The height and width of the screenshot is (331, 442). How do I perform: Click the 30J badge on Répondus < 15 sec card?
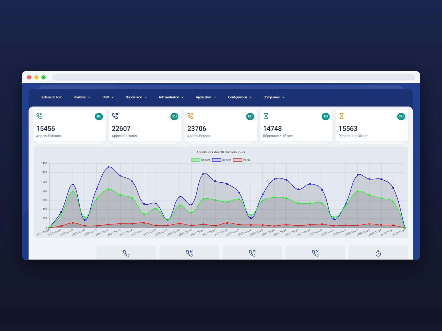326,116
